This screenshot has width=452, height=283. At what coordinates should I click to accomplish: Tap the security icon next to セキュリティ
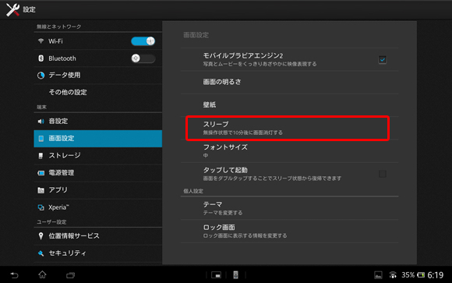41,253
